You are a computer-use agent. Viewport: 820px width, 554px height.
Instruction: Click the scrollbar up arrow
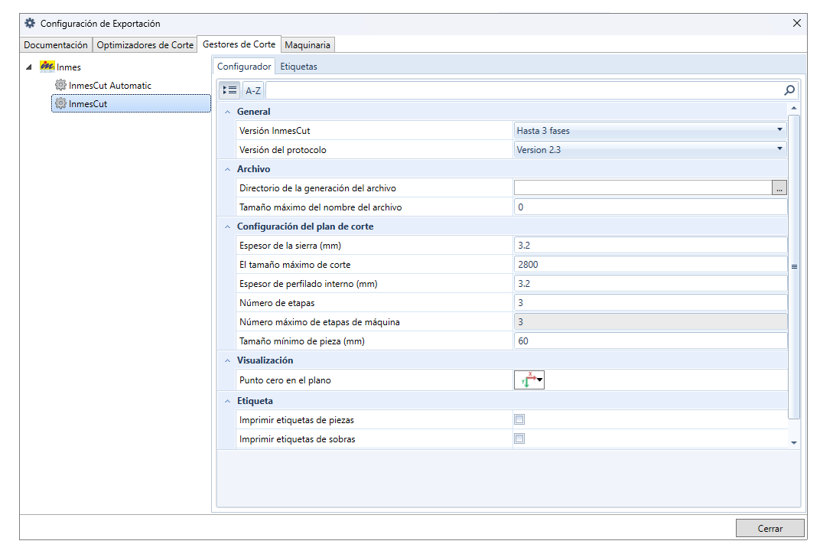point(794,109)
